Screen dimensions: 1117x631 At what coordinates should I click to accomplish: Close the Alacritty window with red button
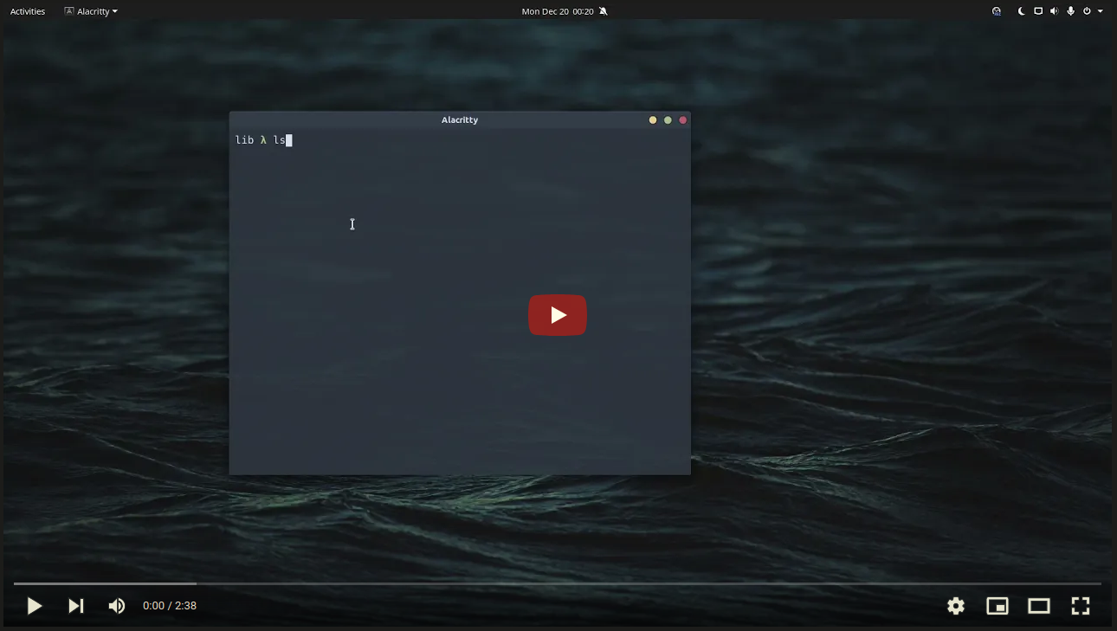tap(682, 120)
